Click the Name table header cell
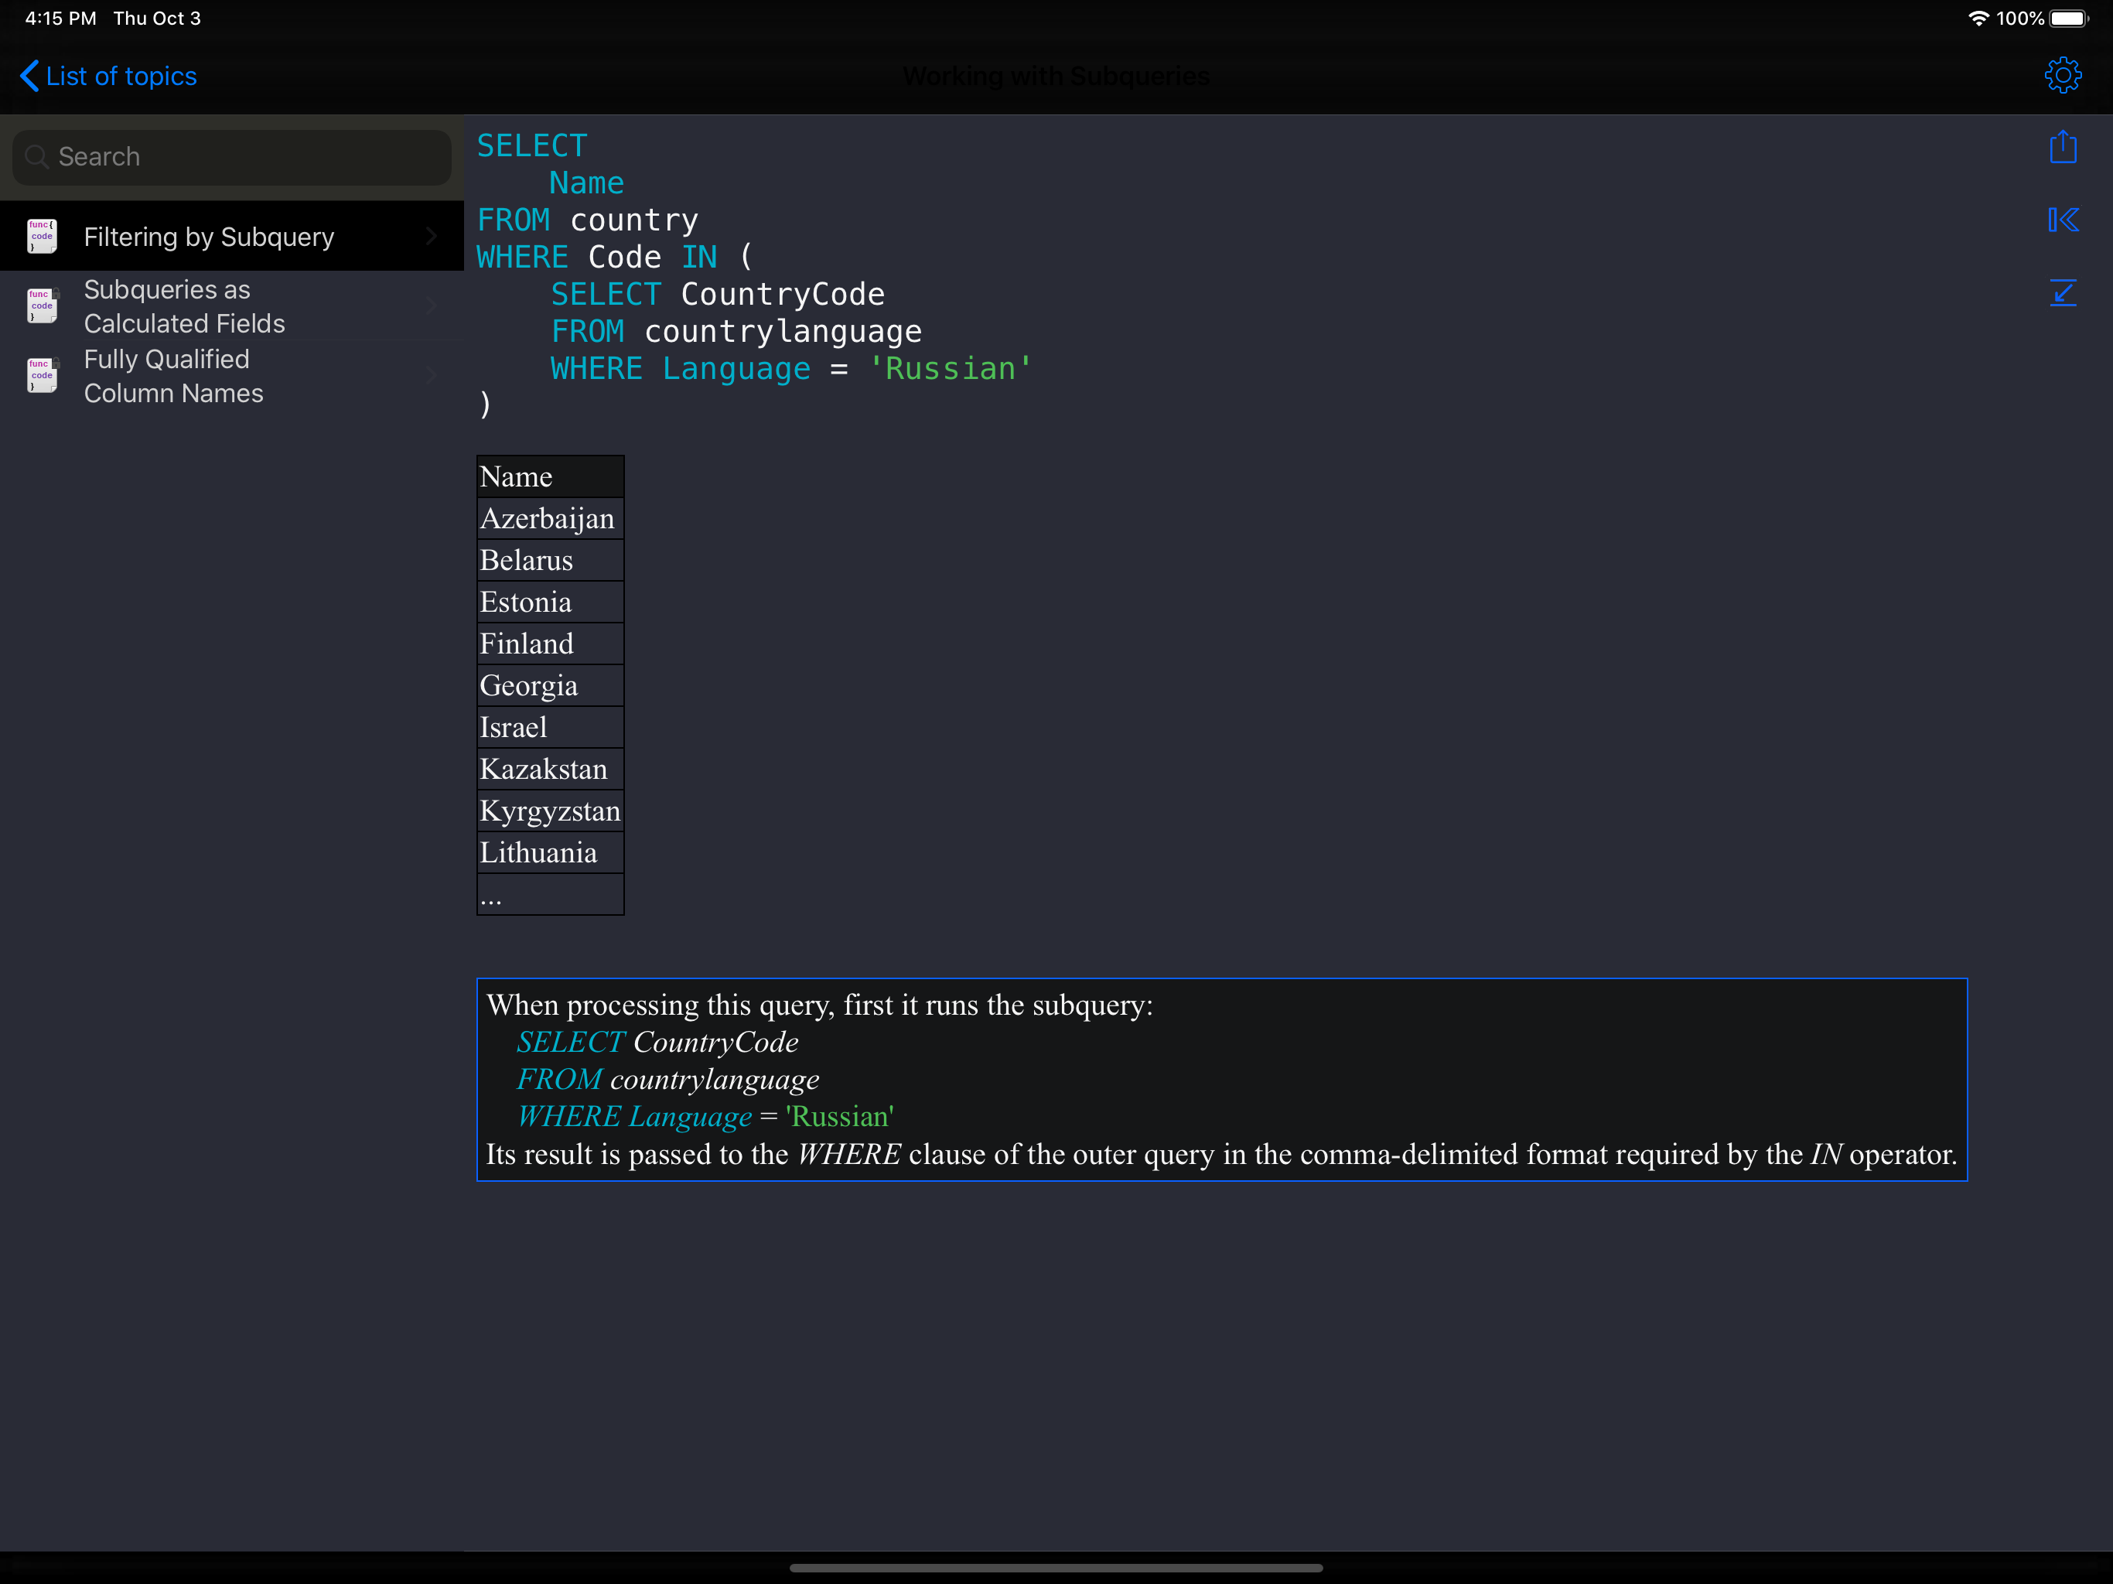Screen dimensions: 2113x1584 [x=549, y=476]
